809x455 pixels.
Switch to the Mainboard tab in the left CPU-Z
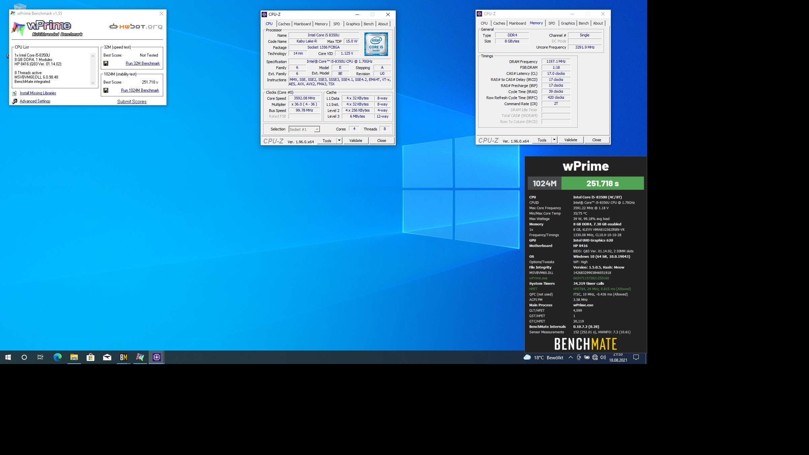coord(302,24)
